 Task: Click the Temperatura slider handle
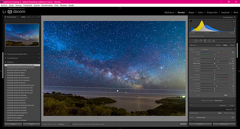(218, 52)
